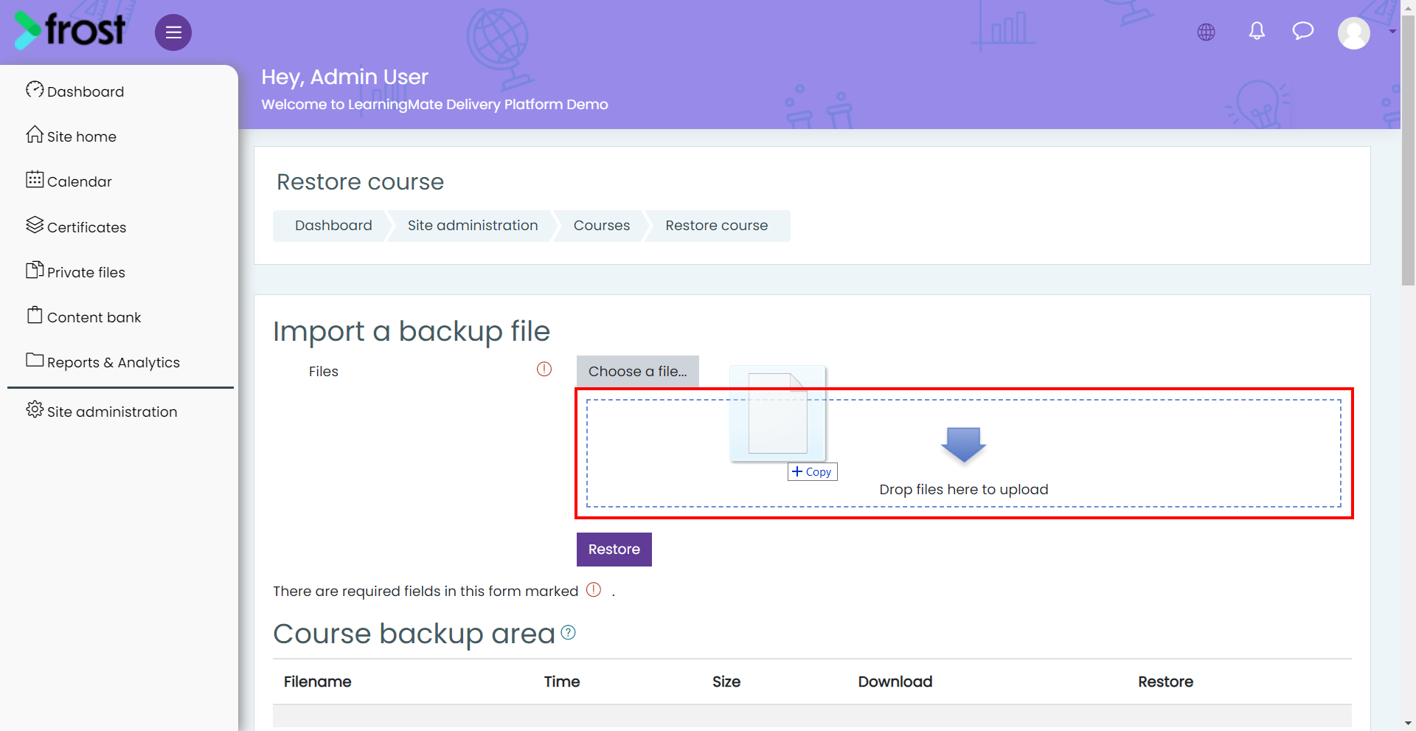
Task: Click the required-field icon next to Files
Action: tap(544, 369)
